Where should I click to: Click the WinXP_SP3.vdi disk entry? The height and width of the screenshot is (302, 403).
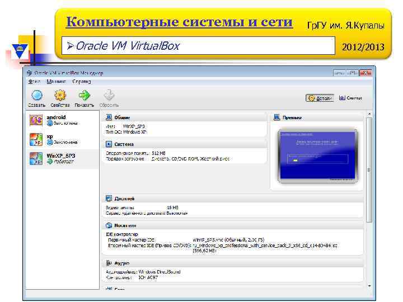click(x=228, y=239)
